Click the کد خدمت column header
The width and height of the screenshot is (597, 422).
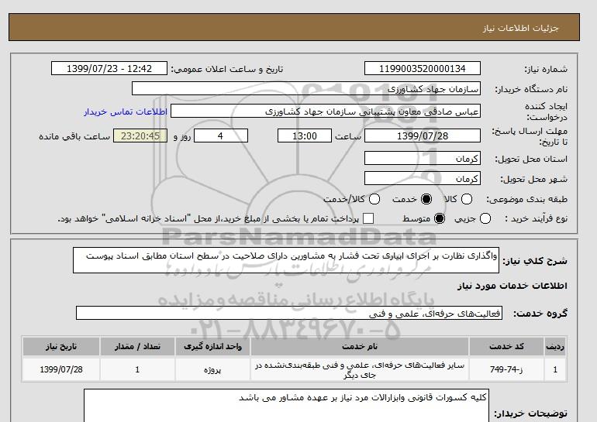click(x=506, y=346)
